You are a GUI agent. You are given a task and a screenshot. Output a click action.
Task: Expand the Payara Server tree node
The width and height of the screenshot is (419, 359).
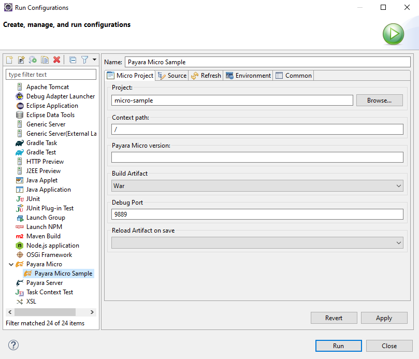click(x=11, y=282)
